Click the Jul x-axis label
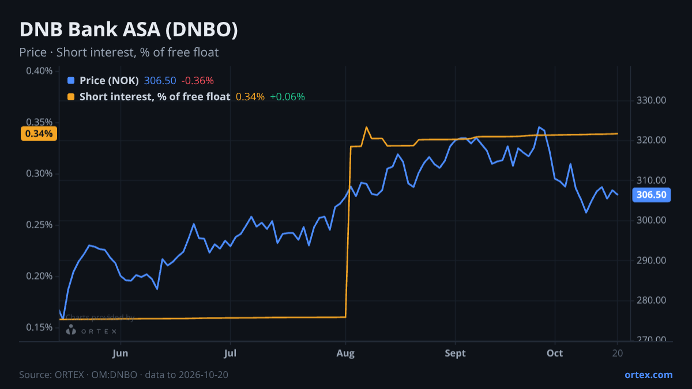Screen dimensions: 692x389 point(230,352)
